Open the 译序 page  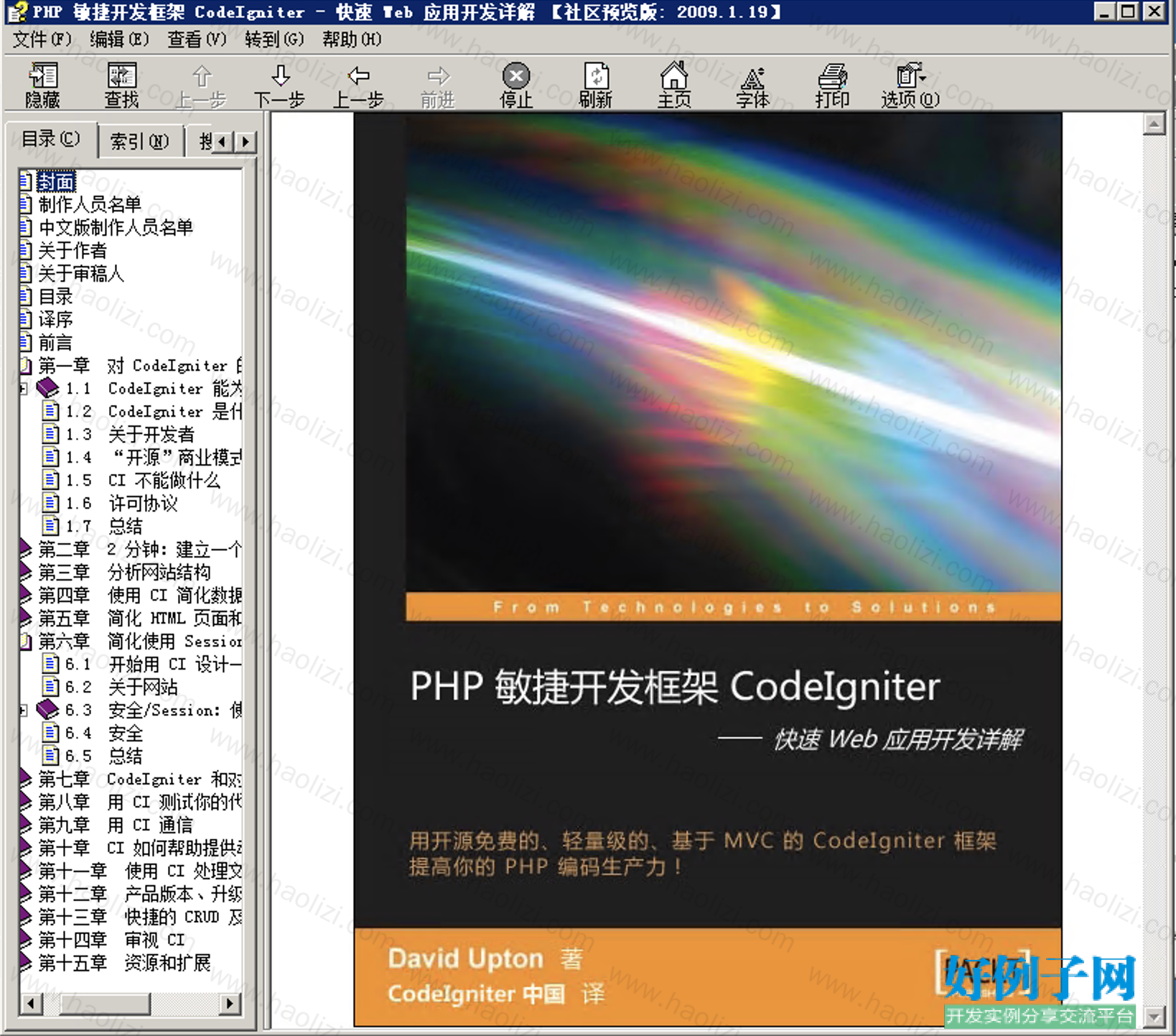(x=55, y=319)
